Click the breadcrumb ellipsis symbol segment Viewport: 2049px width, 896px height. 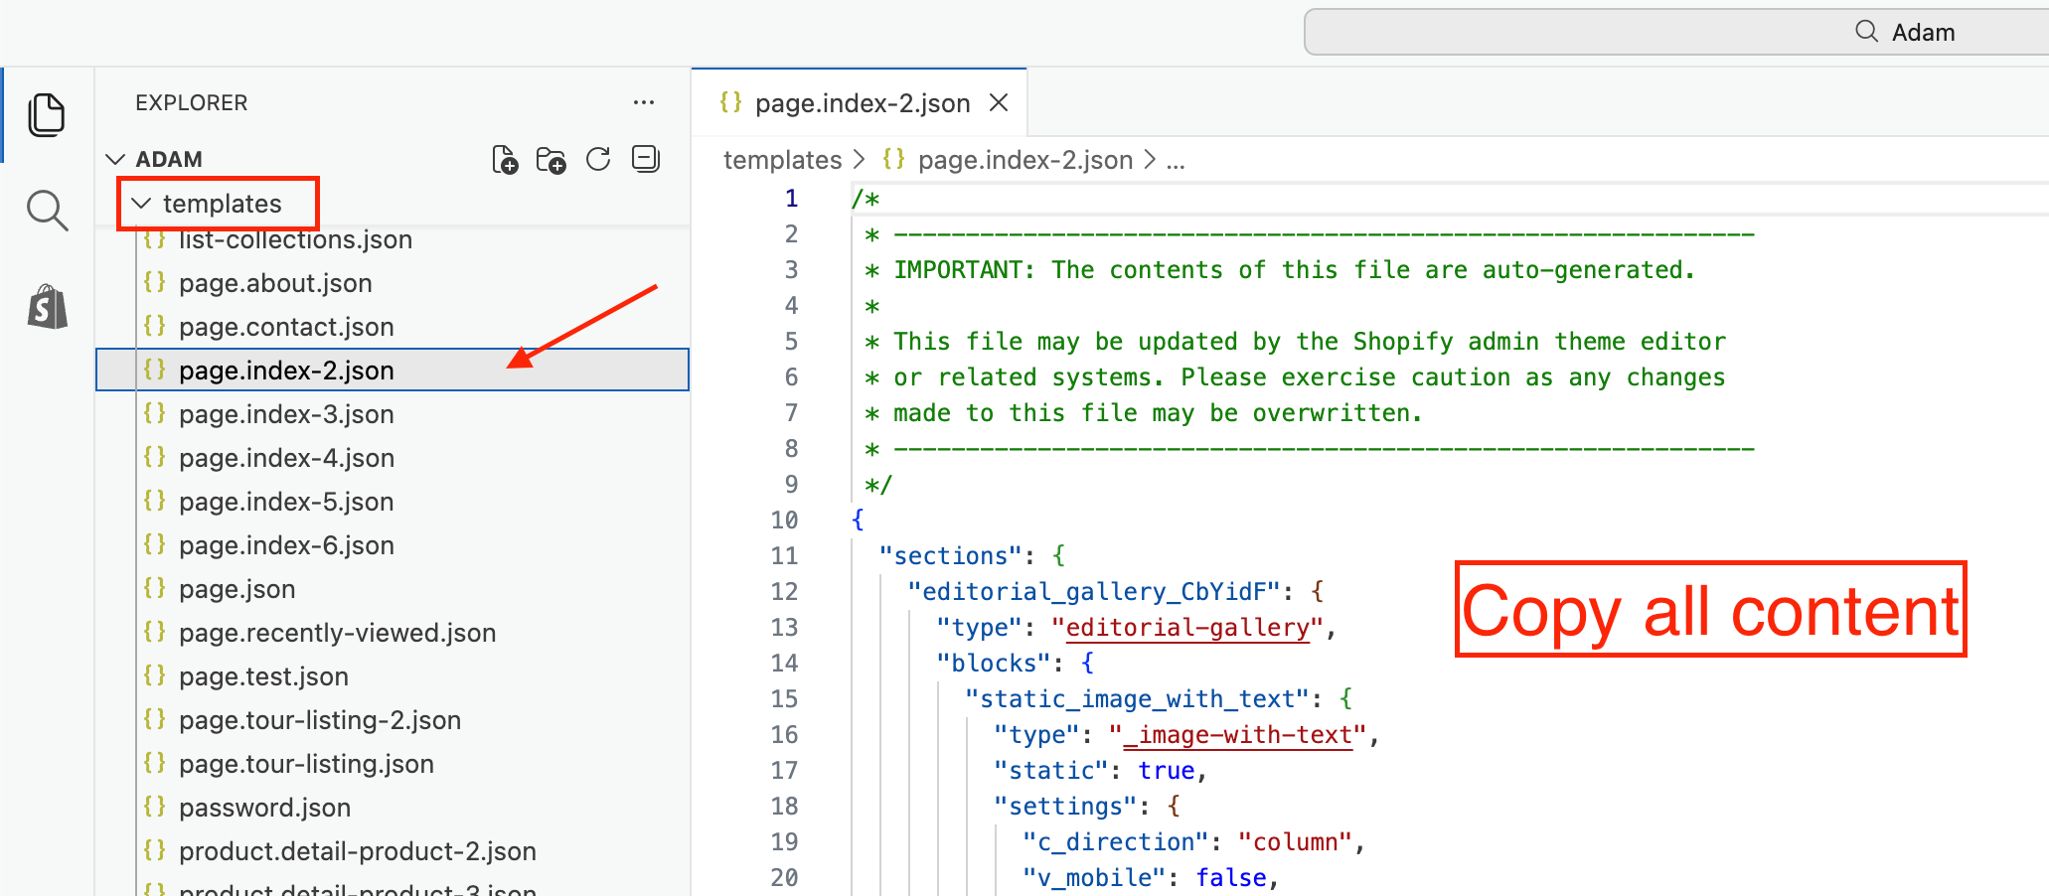click(x=1176, y=160)
